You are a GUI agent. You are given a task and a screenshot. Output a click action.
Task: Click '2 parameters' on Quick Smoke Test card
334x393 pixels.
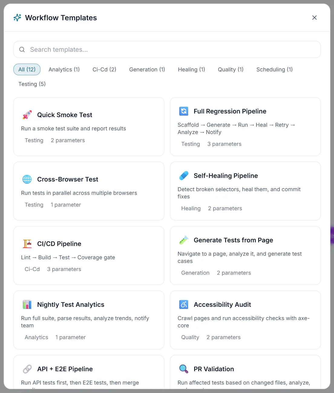point(68,140)
